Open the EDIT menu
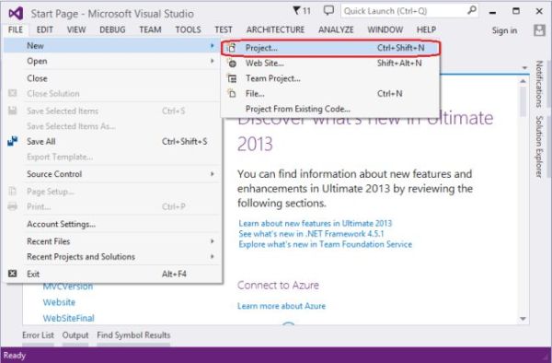552x363 pixels. [45, 30]
